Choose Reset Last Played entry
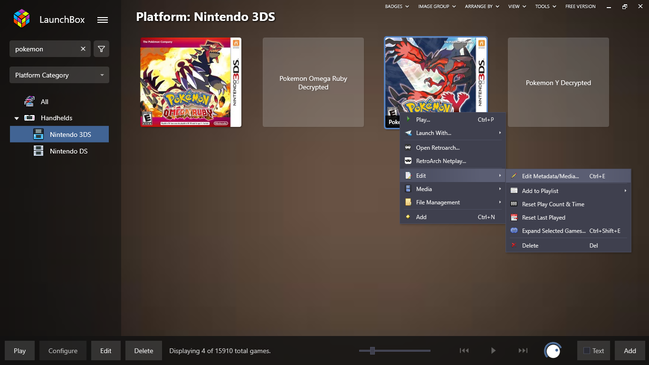The image size is (649, 365). 568,218
